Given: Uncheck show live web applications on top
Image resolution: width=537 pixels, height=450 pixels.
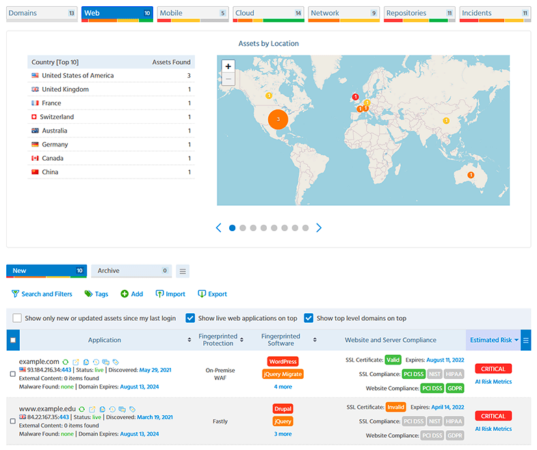Looking at the screenshot, I should (x=191, y=318).
